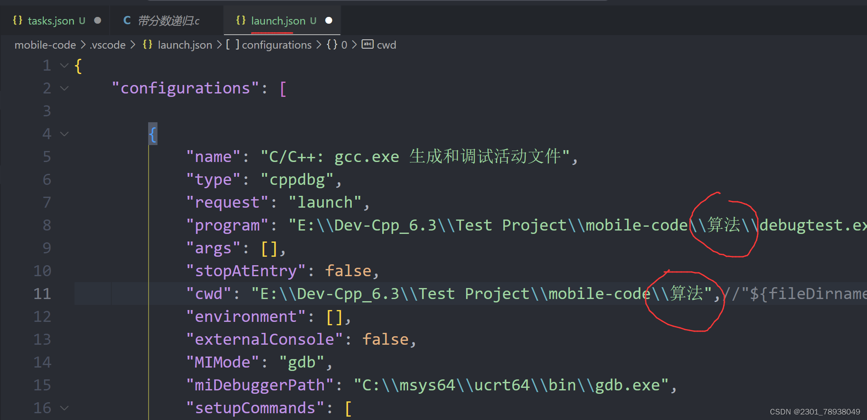Click the JSON braces icon on the launch.json tab
The height and width of the screenshot is (420, 867).
click(241, 20)
